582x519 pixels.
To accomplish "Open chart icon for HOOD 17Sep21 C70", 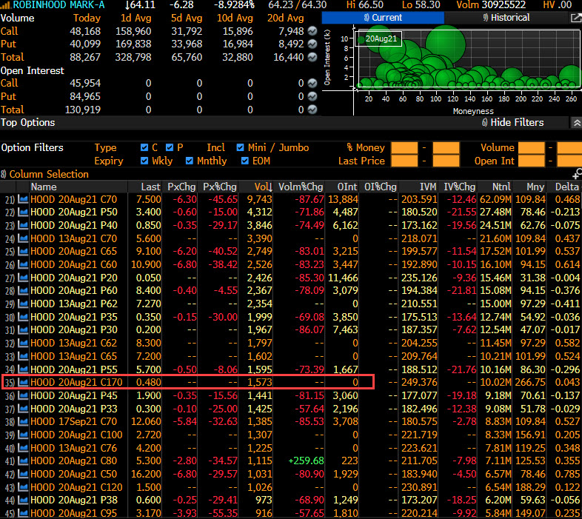I will [x=23, y=422].
